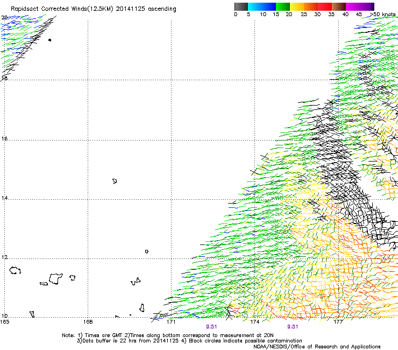
Task: Click the note line '3)Data buffer is 22 hrs'
Action: 189,341
